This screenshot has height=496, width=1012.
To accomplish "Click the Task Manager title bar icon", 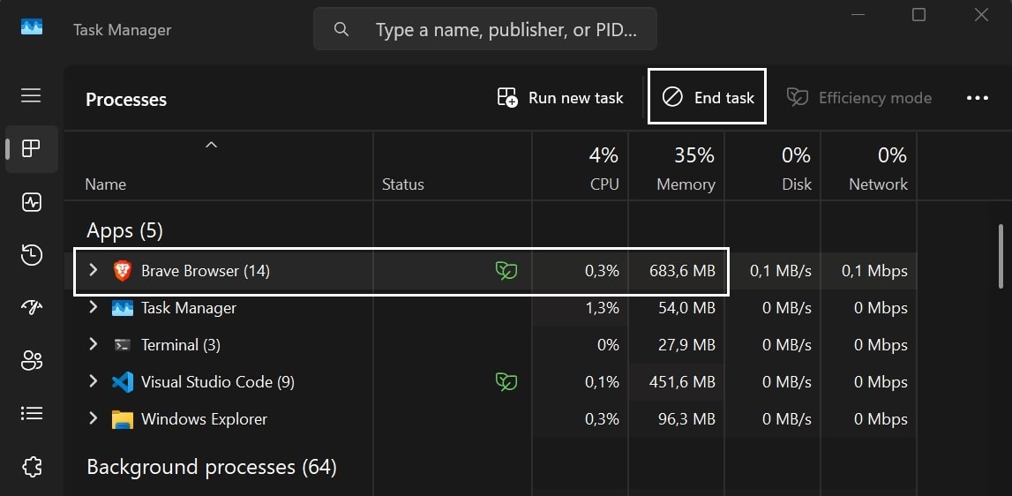I will tap(32, 27).
